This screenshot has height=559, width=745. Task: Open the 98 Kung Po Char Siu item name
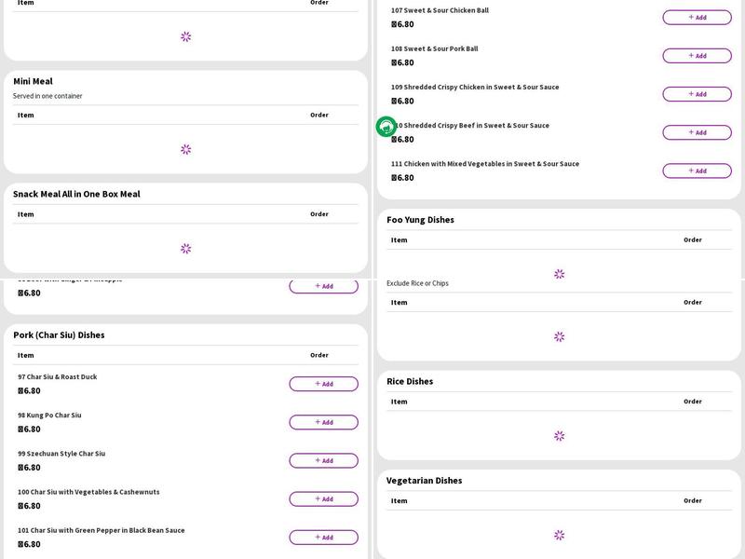[x=49, y=416]
